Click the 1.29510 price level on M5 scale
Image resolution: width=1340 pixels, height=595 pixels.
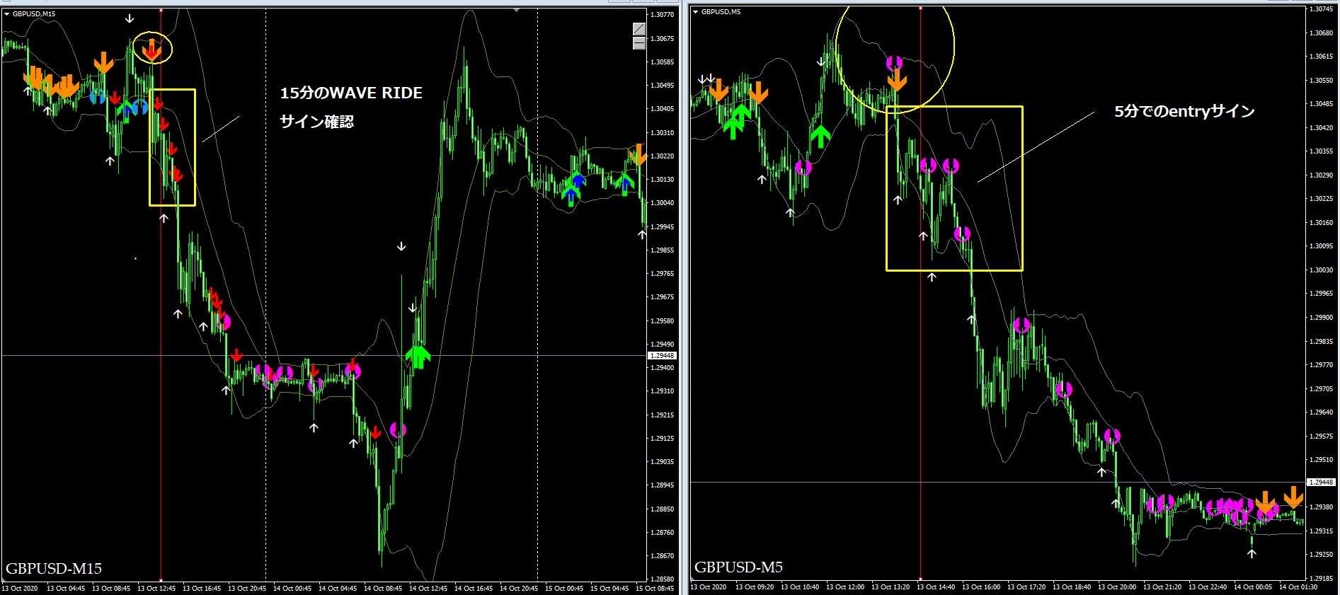click(x=1321, y=460)
